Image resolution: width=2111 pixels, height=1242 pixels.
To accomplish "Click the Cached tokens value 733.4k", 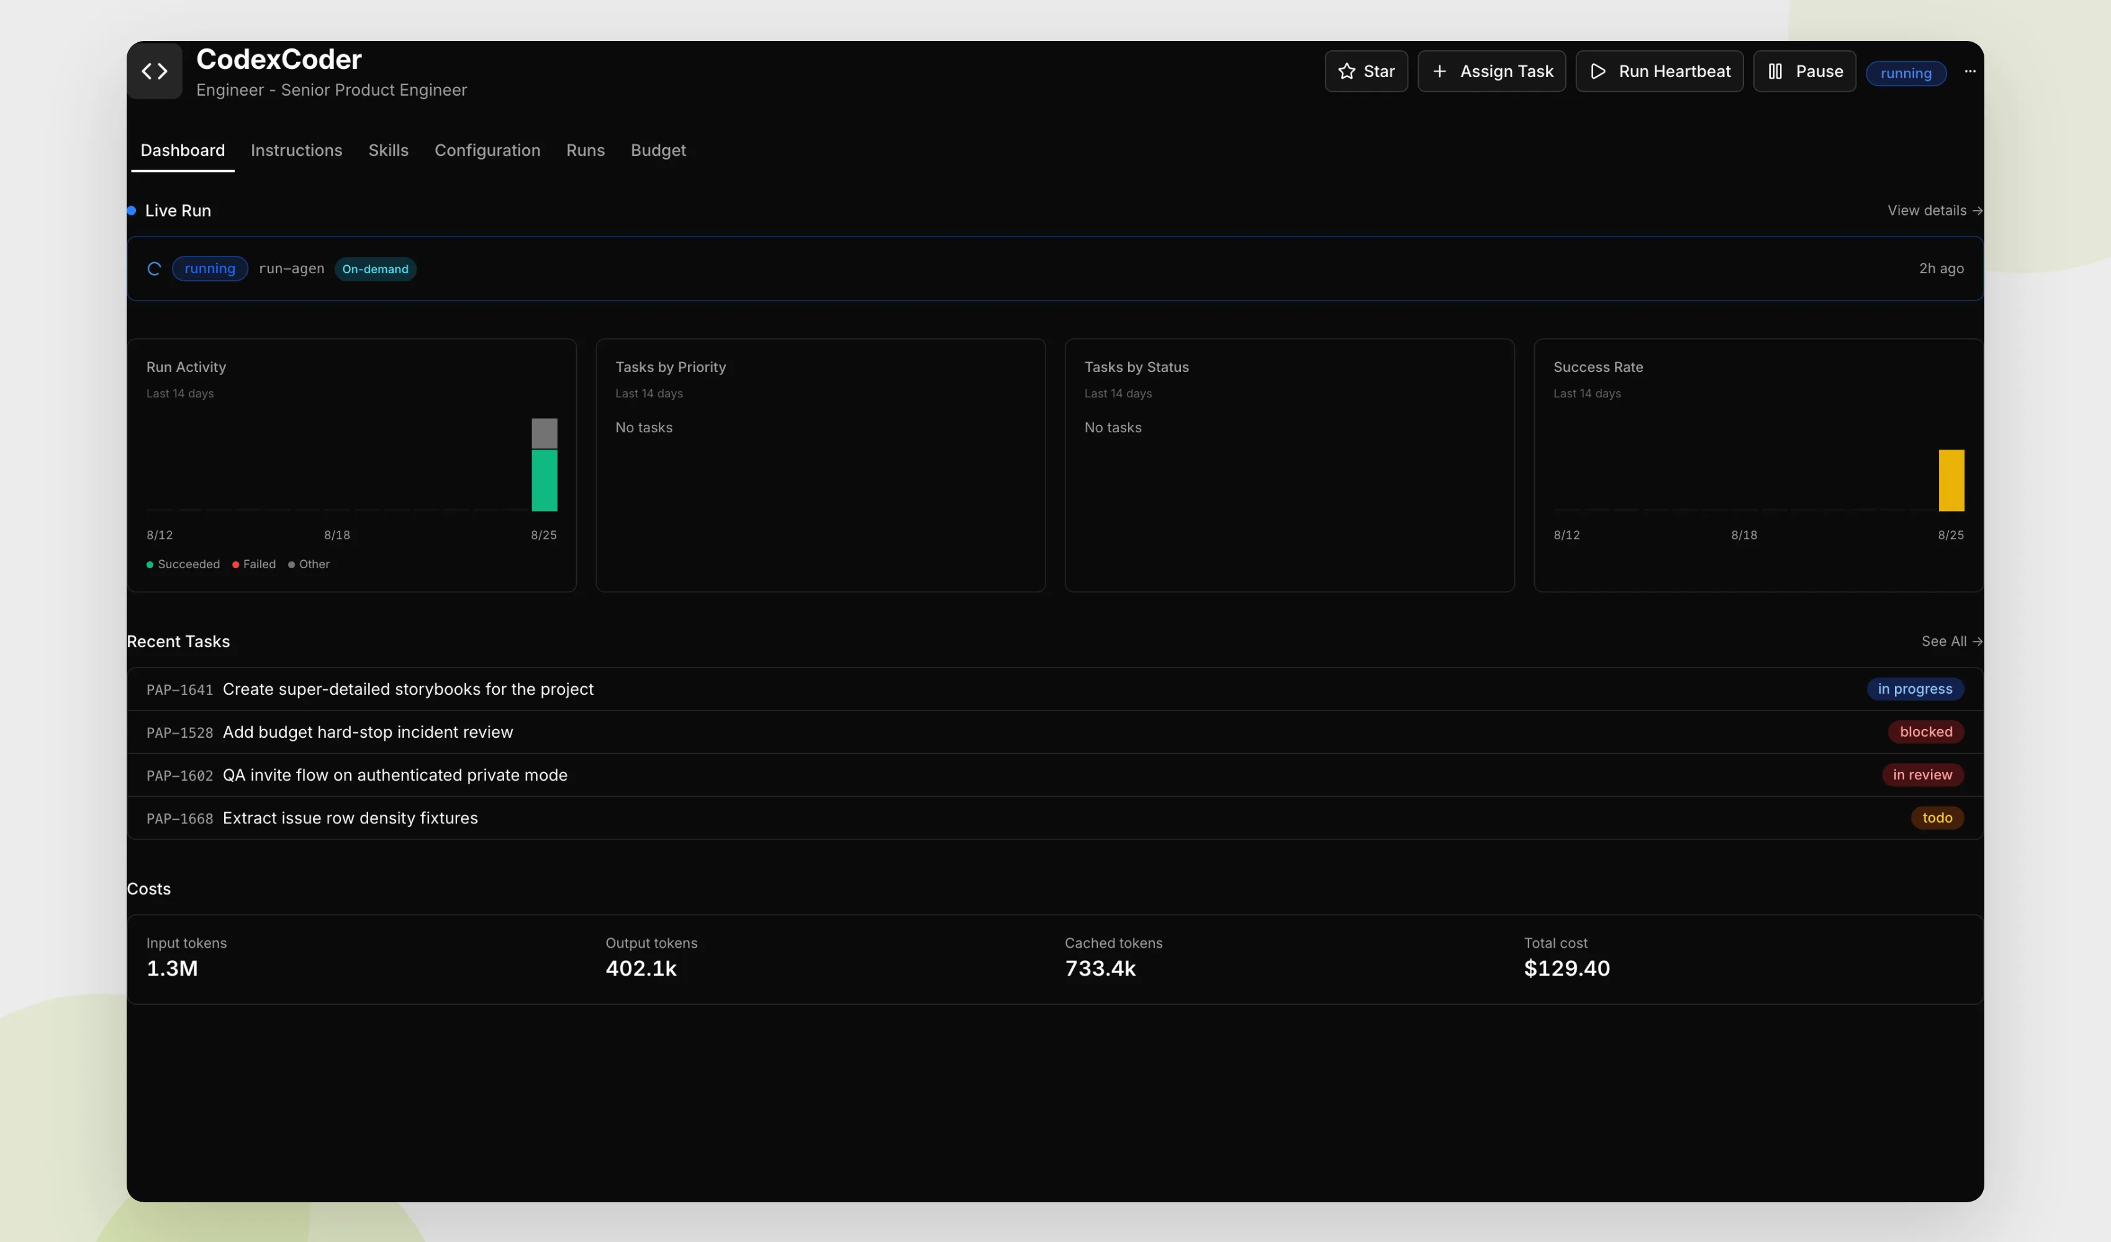I will pyautogui.click(x=1100, y=968).
